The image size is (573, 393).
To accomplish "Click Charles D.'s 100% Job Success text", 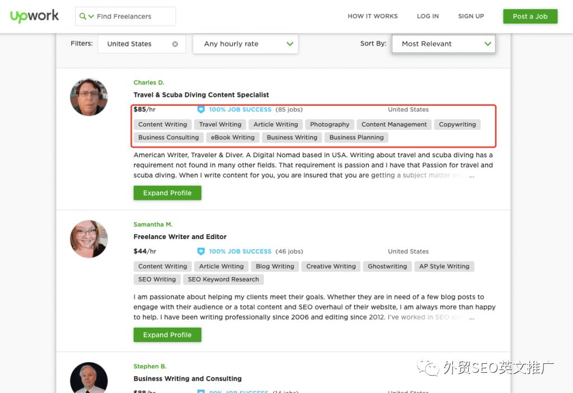I will tap(240, 109).
